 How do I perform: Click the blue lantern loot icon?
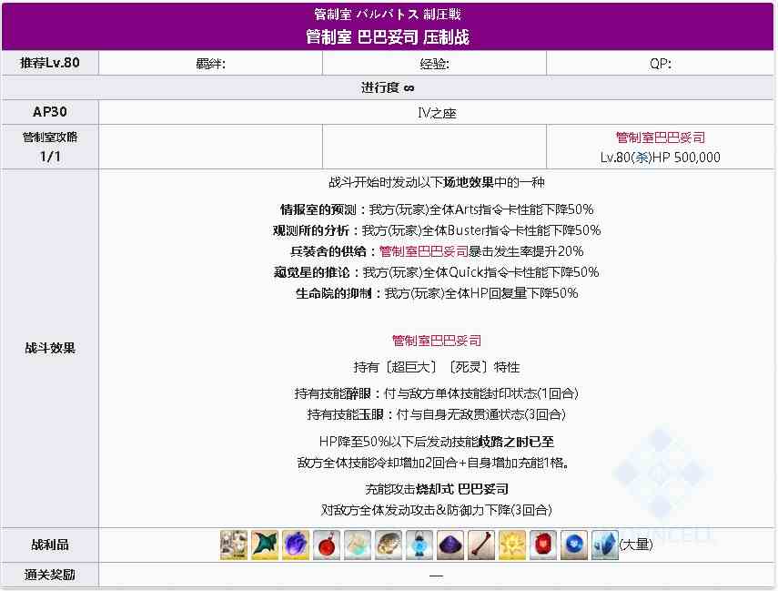click(x=419, y=545)
